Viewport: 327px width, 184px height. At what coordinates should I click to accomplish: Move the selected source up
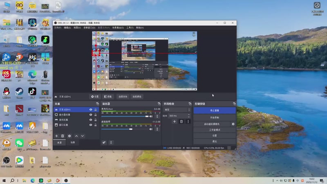76,136
